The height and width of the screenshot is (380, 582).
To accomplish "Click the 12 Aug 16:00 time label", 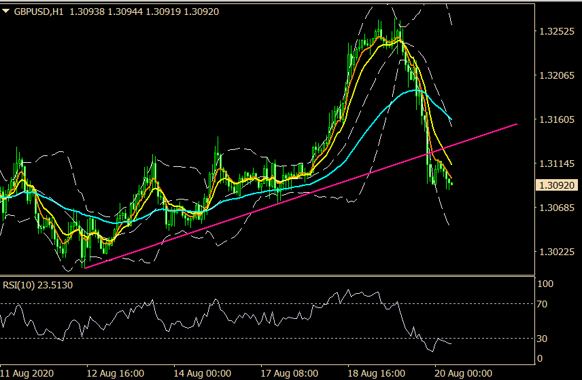I will [115, 373].
